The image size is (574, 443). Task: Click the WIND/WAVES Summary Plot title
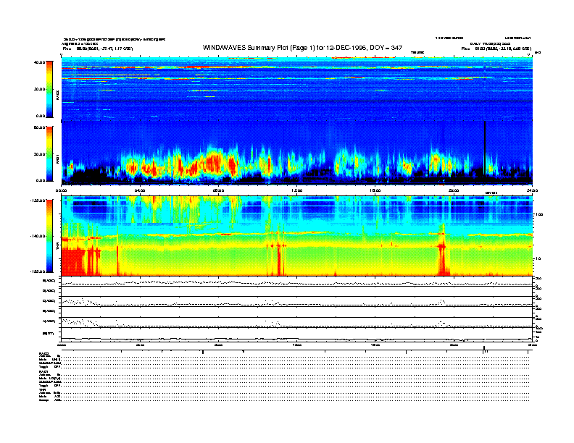302,48
